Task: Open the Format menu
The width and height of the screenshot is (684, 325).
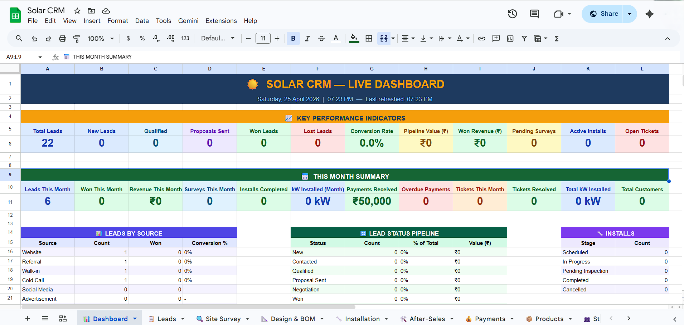Action: pos(117,21)
